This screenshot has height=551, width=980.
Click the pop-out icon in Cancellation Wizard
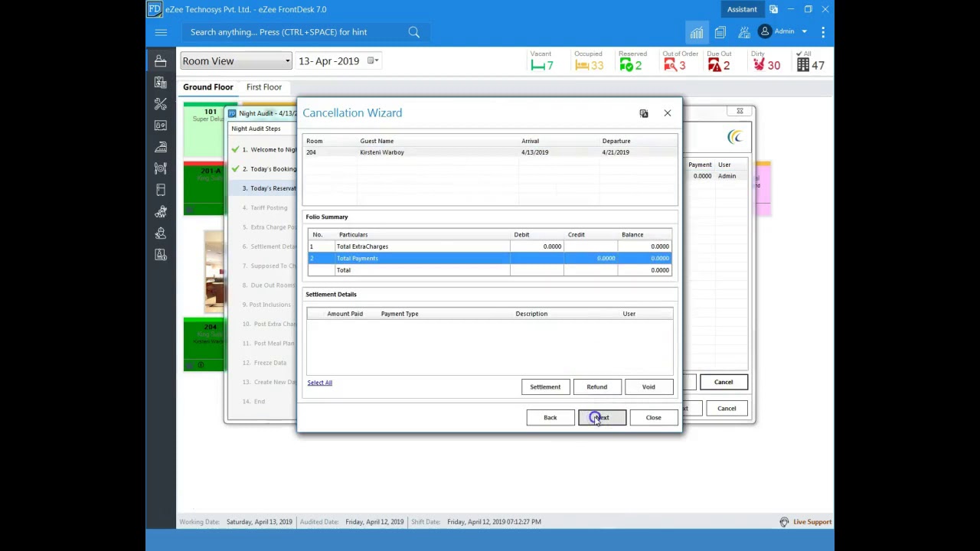[644, 113]
